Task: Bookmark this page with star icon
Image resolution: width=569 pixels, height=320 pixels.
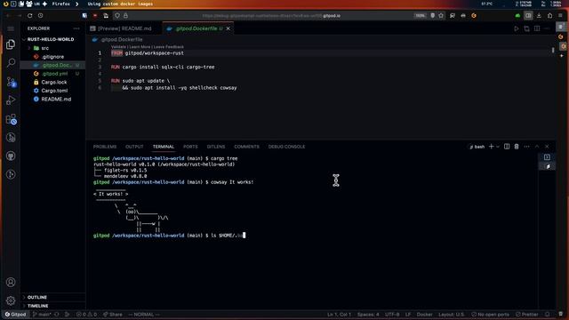Action: (x=441, y=16)
